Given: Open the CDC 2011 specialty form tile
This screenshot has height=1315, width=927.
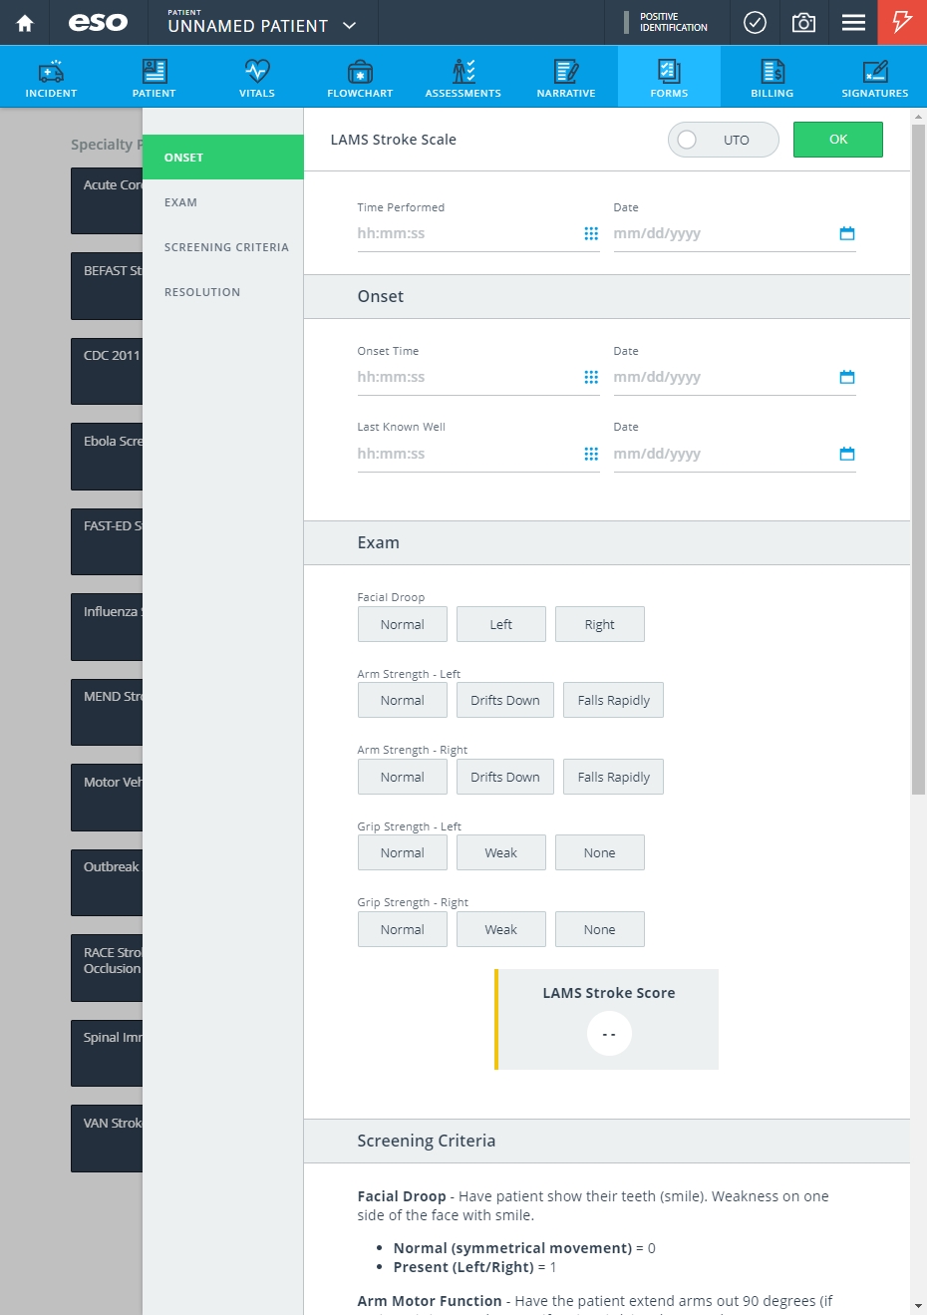Looking at the screenshot, I should click(107, 371).
